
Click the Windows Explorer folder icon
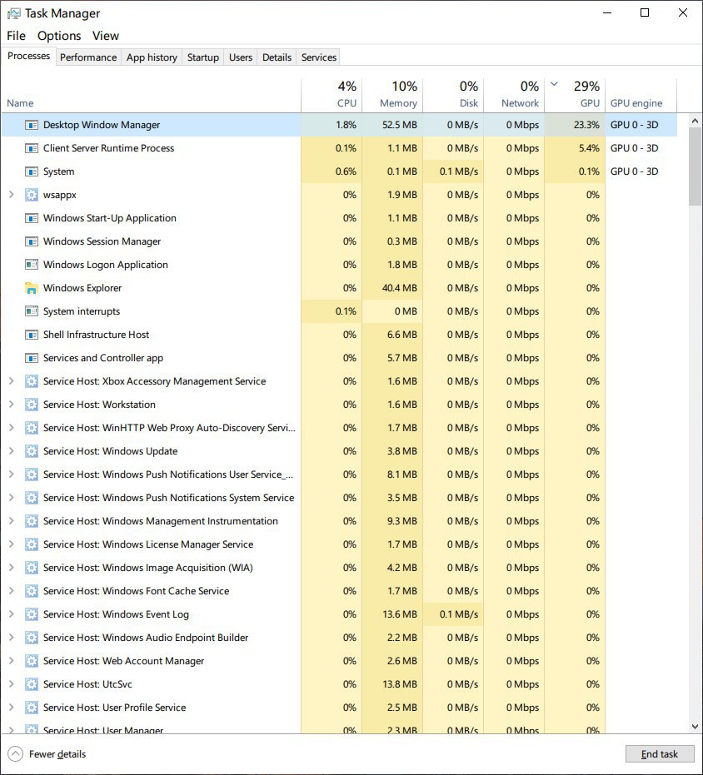[x=32, y=288]
